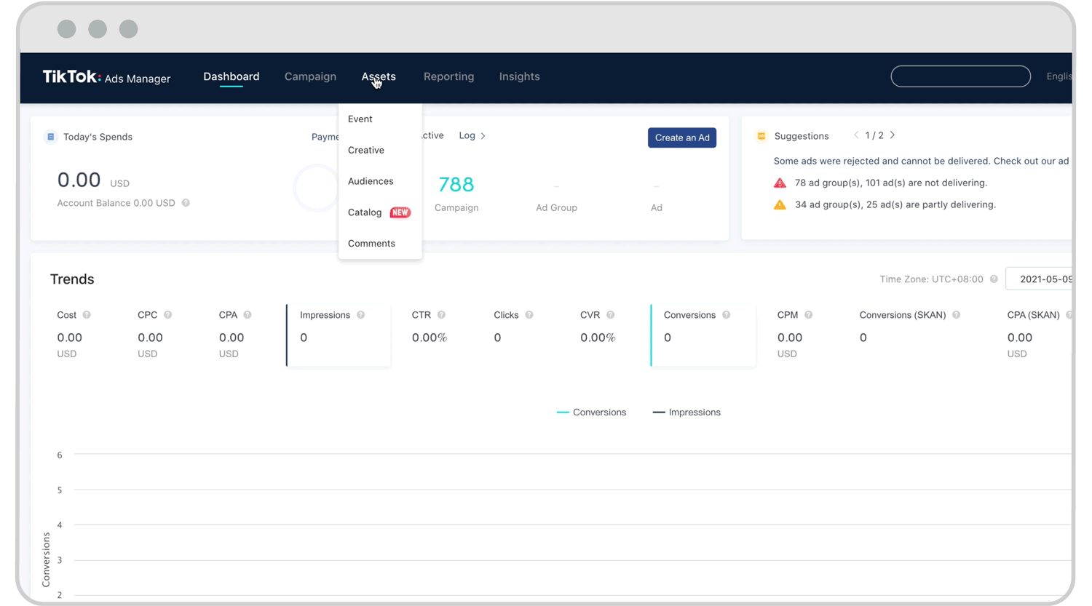
Task: Select Audiences from the Assets menu
Action: coord(371,181)
